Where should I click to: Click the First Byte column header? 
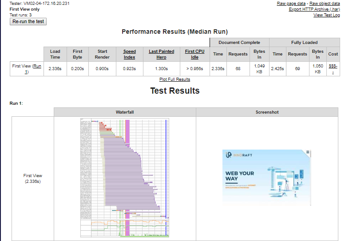pos(77,54)
